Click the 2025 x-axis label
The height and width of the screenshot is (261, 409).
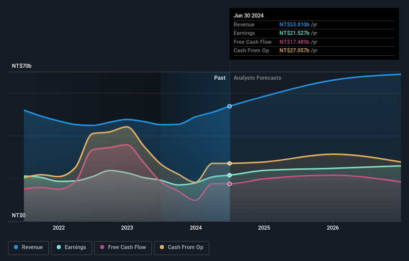(264, 228)
